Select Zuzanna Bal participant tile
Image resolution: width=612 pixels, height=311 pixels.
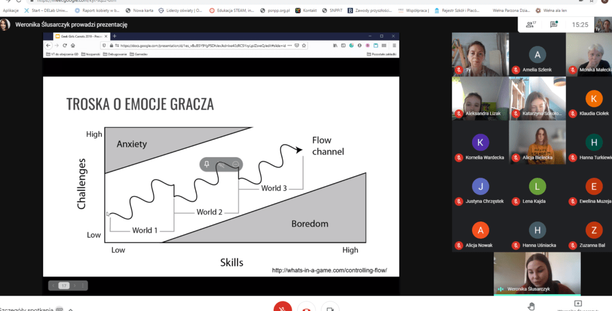589,230
